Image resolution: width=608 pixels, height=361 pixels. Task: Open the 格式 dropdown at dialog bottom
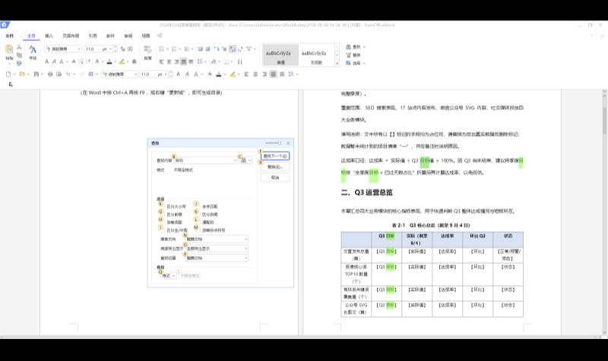click(169, 275)
